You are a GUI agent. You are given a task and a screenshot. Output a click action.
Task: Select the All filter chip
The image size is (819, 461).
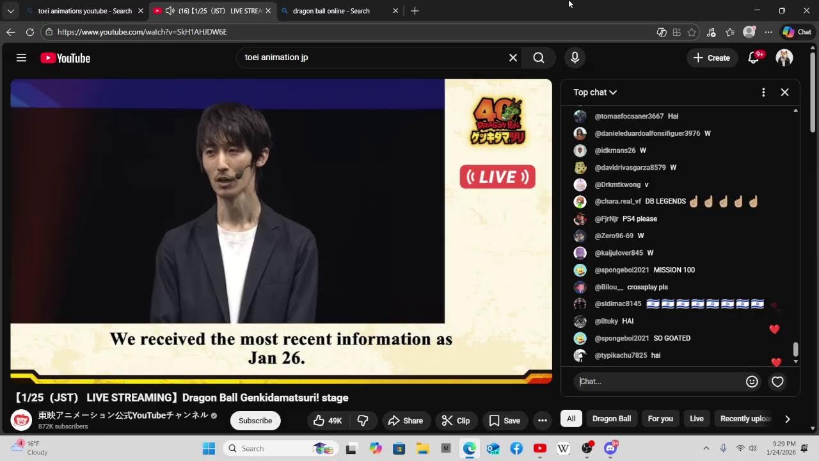[x=571, y=419]
